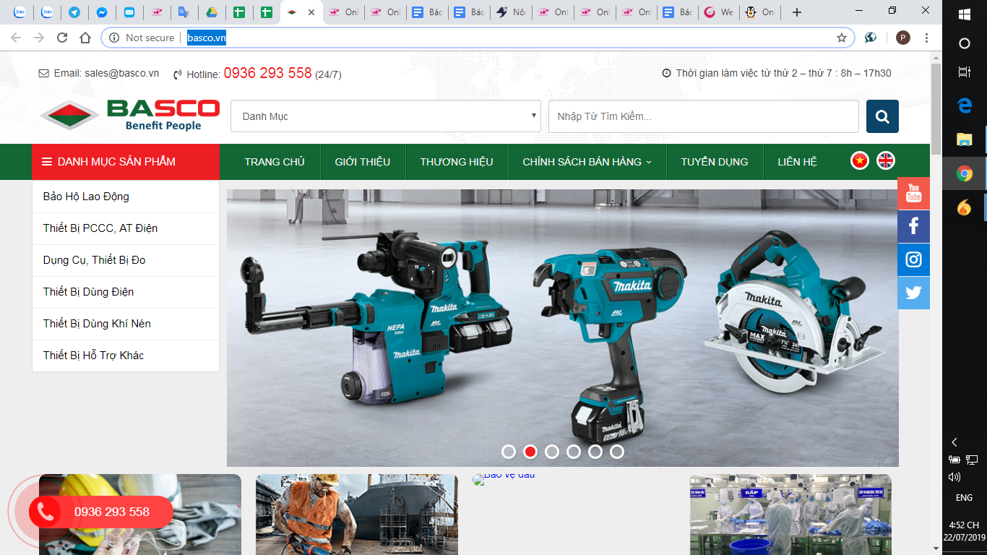Open the construction worker category thumbnail

click(x=357, y=515)
